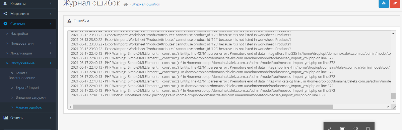Viewport: 402px width, 130px height.
Task: Open Внешние загрузки page
Action: [x=30, y=97]
